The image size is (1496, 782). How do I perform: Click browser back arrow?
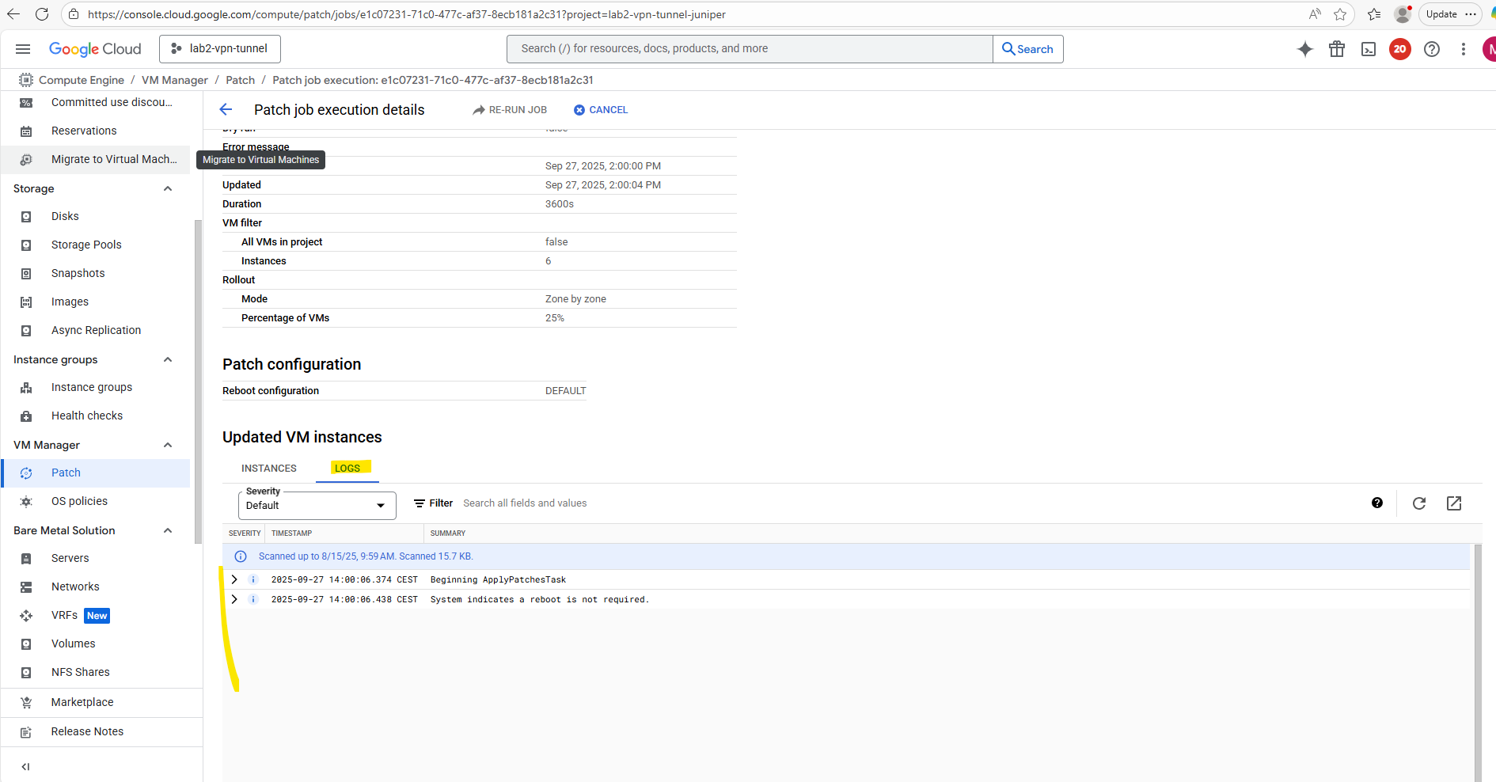[13, 14]
